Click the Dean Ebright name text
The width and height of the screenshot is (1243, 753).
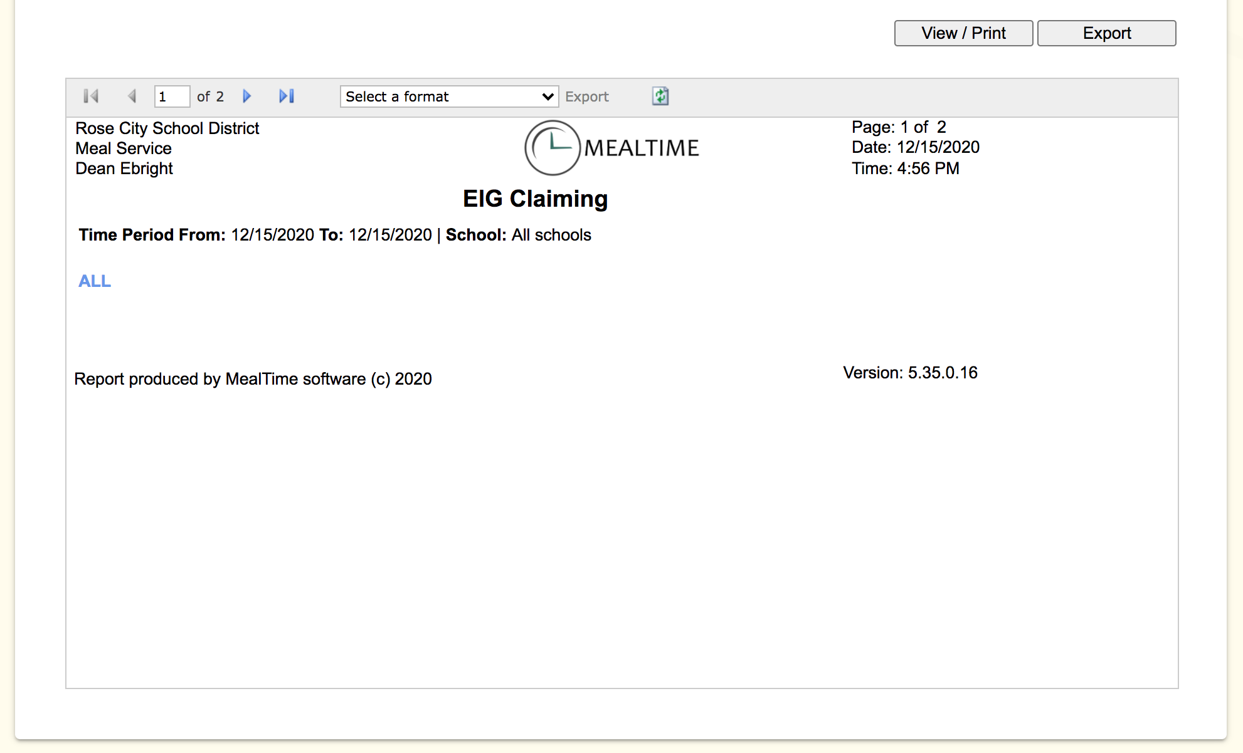(x=124, y=169)
